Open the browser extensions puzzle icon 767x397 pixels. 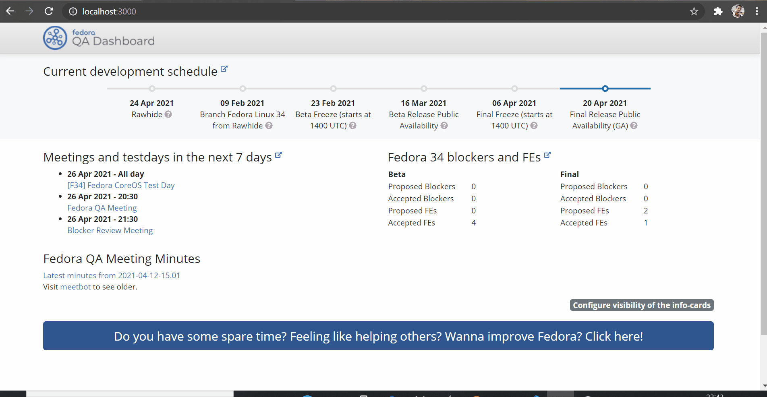point(718,12)
